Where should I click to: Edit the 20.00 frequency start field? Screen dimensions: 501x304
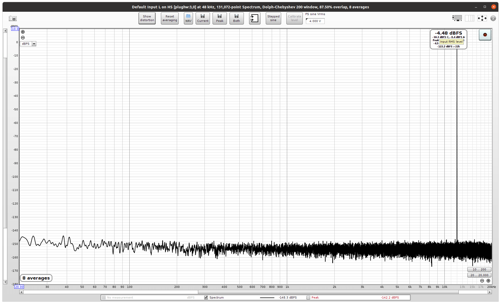pyautogui.click(x=19, y=287)
